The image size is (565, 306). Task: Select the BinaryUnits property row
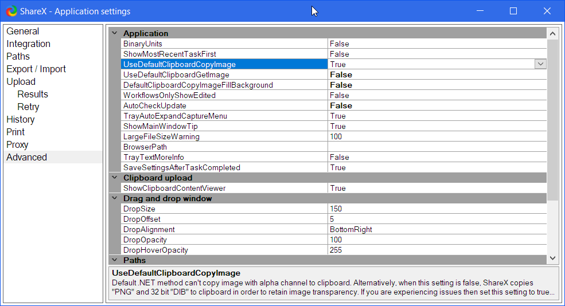(224, 44)
